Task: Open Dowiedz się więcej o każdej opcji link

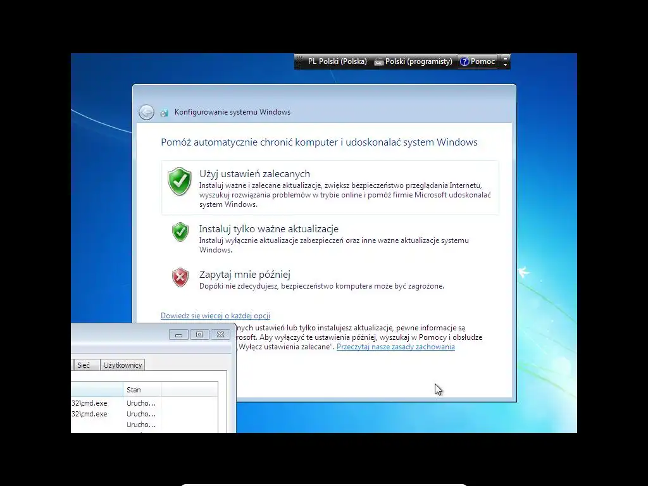Action: pyautogui.click(x=215, y=316)
